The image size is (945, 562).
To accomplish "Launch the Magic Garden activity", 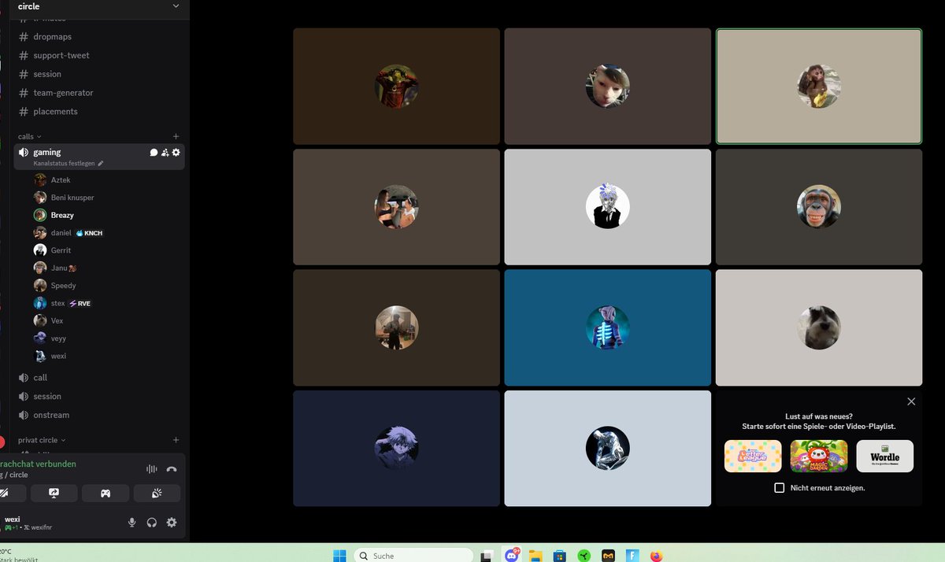I will click(819, 456).
